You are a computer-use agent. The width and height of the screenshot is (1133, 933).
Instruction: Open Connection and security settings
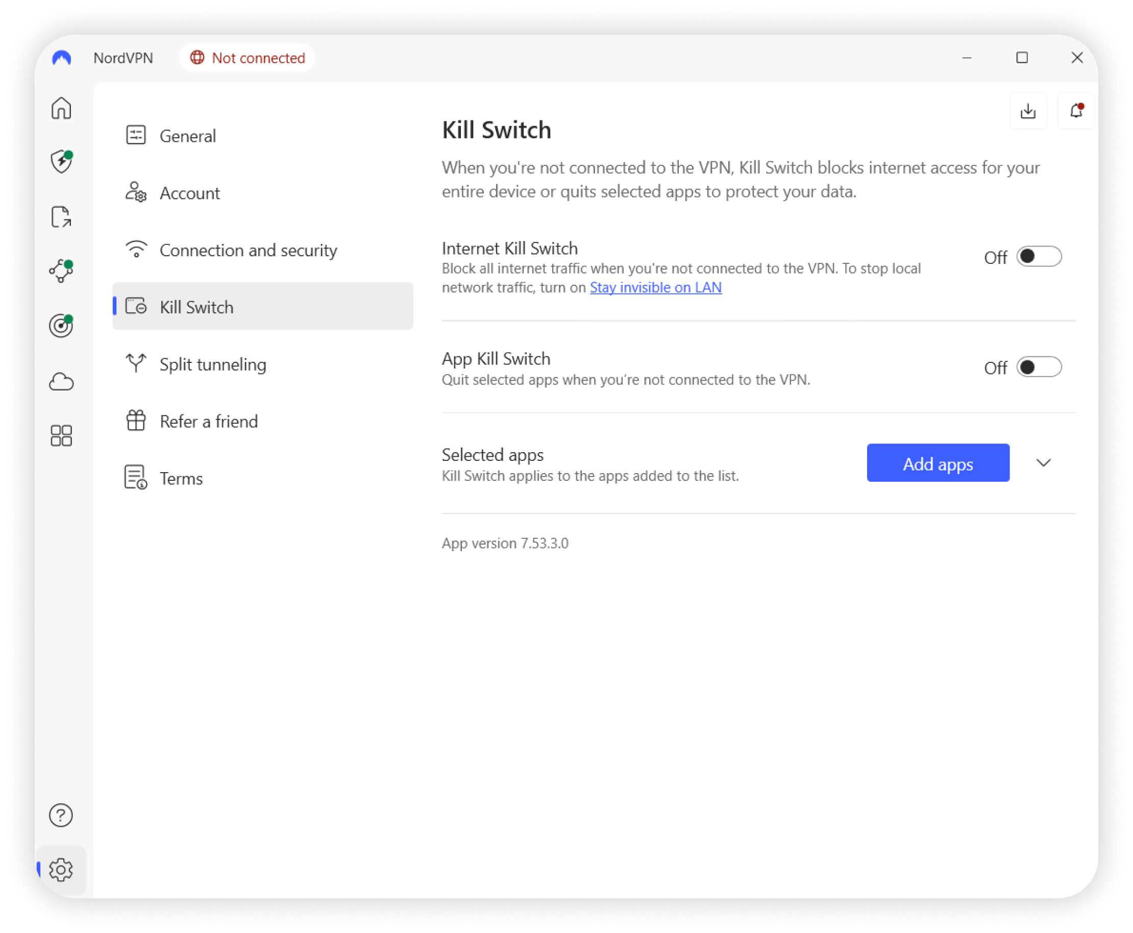point(248,251)
